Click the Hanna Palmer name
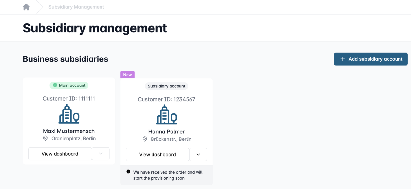The width and height of the screenshot is (411, 189). tap(166, 131)
